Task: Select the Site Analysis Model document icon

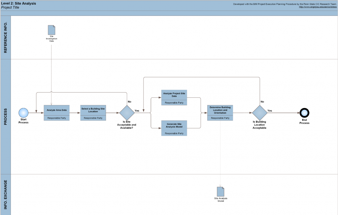Action: (x=220, y=191)
